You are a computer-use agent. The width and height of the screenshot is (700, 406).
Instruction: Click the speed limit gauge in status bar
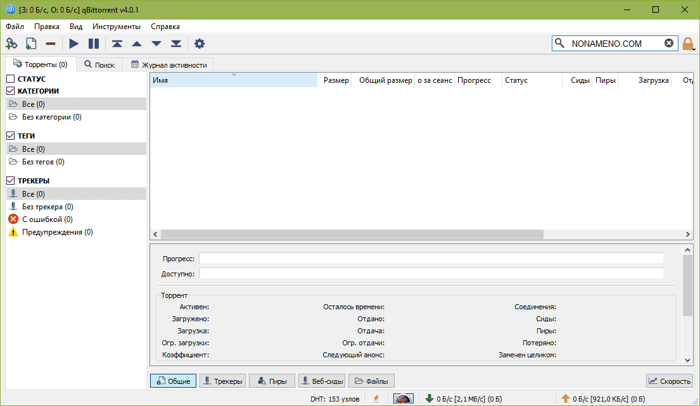[x=404, y=398]
